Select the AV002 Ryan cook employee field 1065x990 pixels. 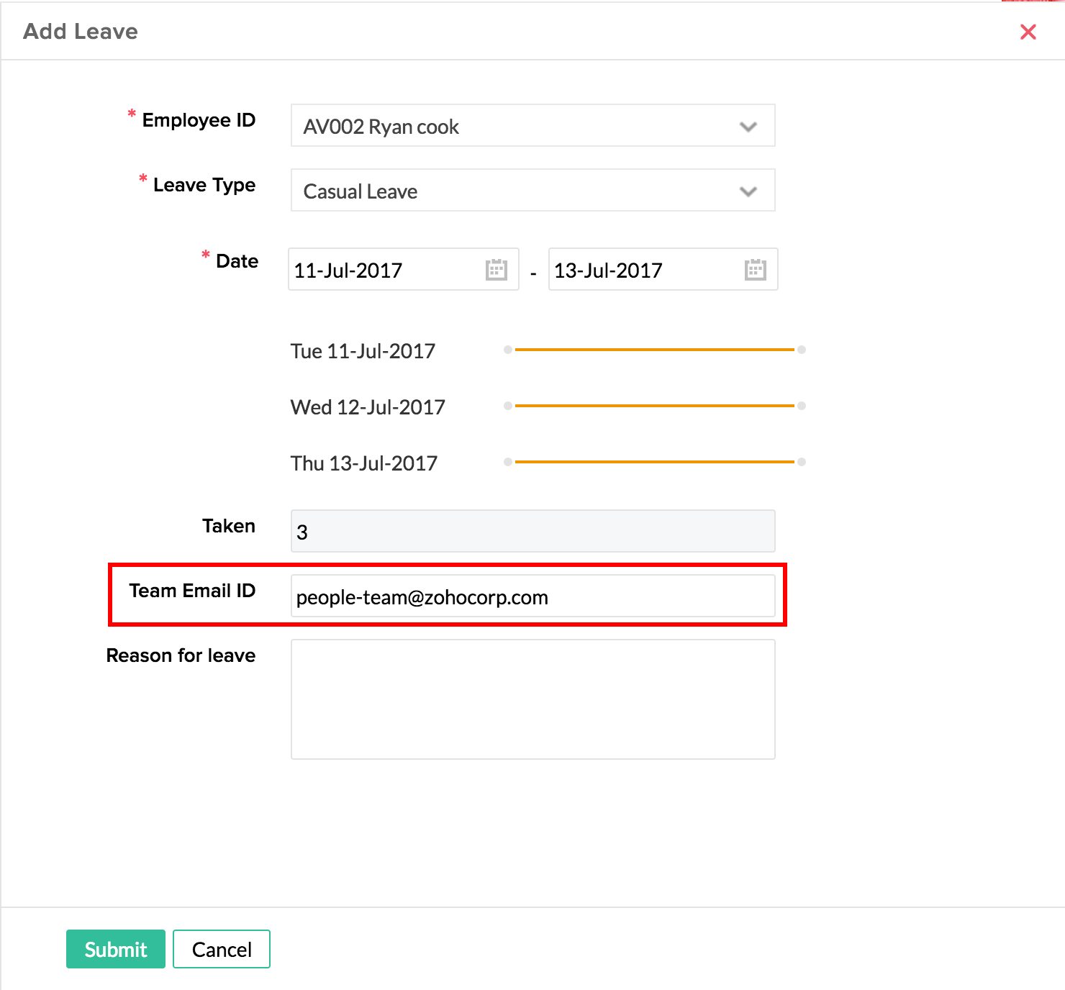tap(533, 126)
